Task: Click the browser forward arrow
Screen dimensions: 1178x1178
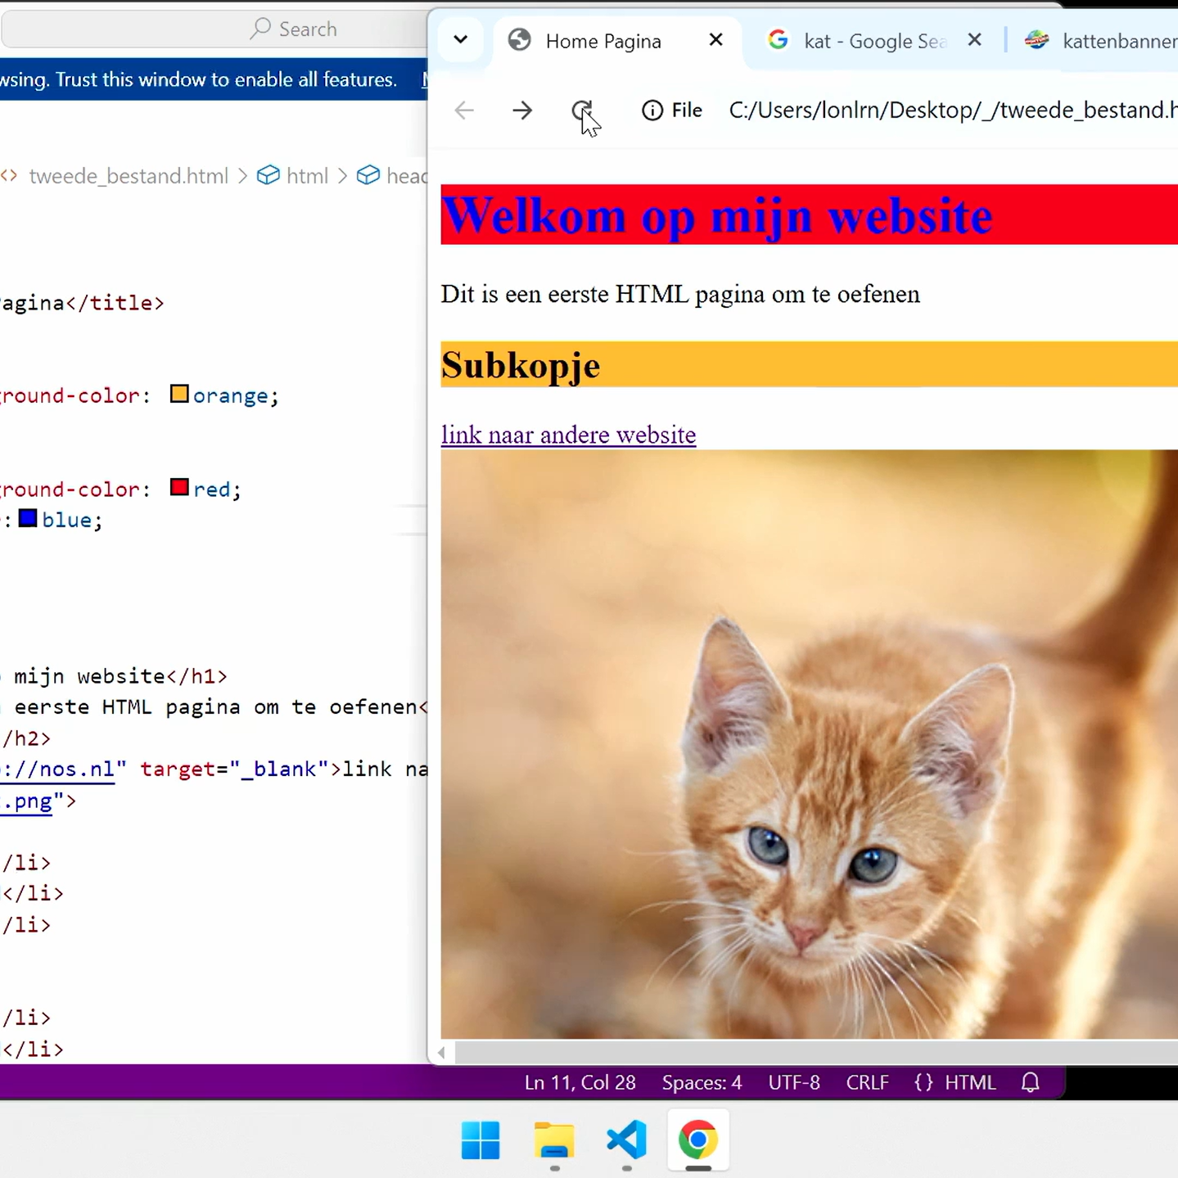Action: [522, 111]
